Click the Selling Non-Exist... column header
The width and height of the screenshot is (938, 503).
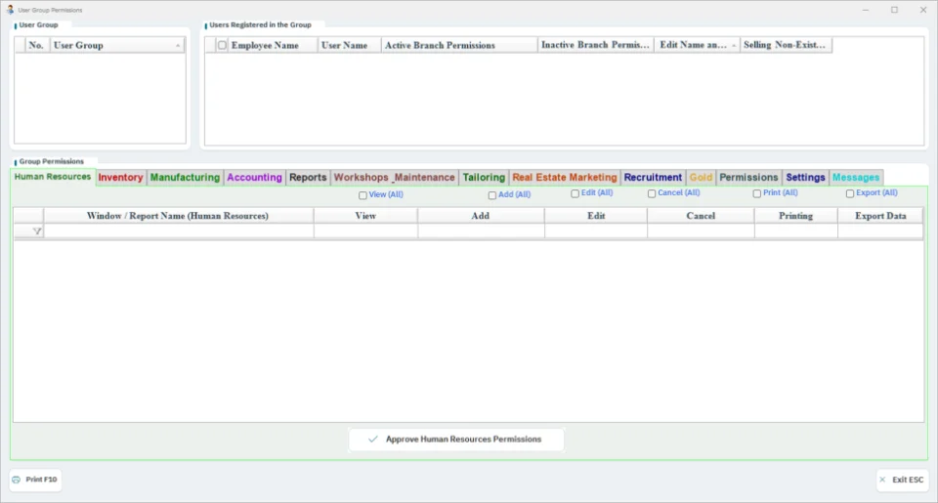pyautogui.click(x=786, y=46)
